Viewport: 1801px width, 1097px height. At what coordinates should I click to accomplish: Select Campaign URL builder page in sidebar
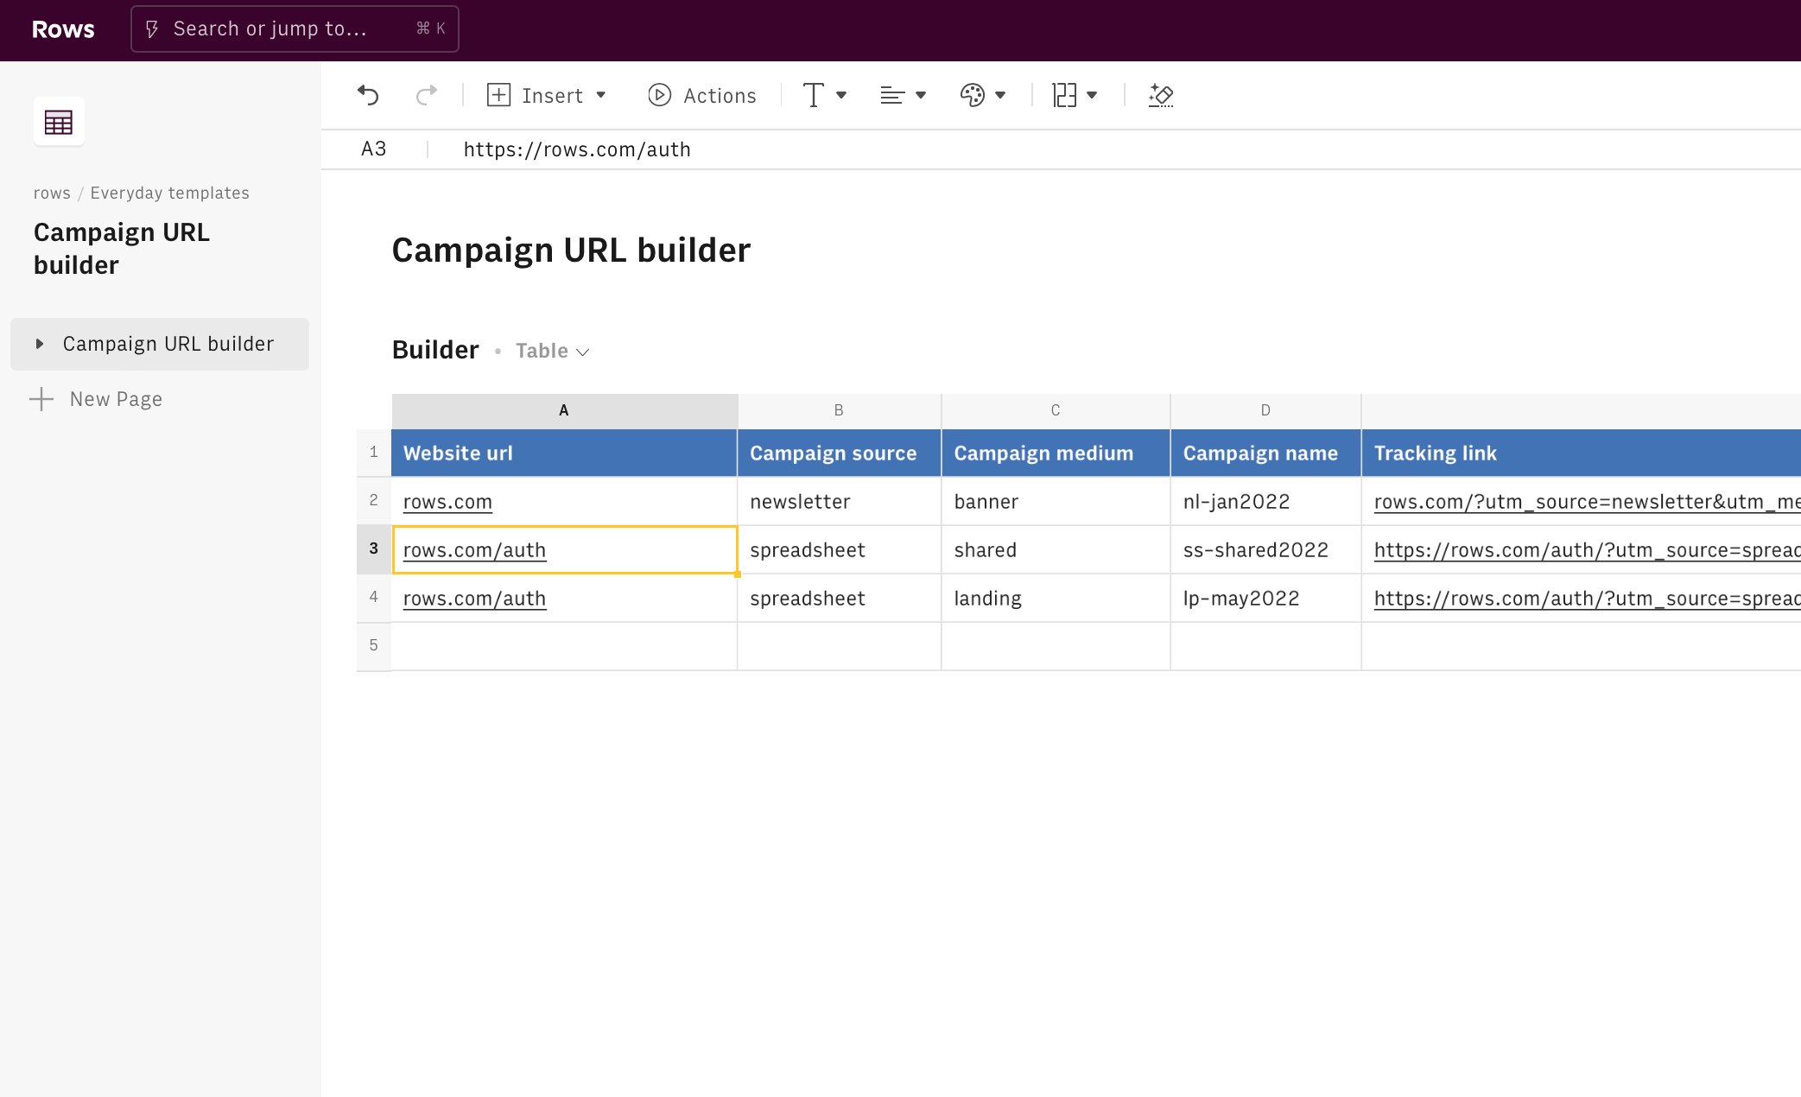168,344
